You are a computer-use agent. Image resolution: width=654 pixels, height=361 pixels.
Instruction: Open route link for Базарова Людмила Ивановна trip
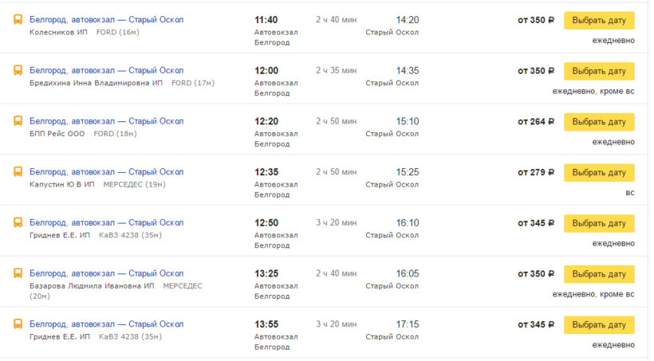(106, 274)
